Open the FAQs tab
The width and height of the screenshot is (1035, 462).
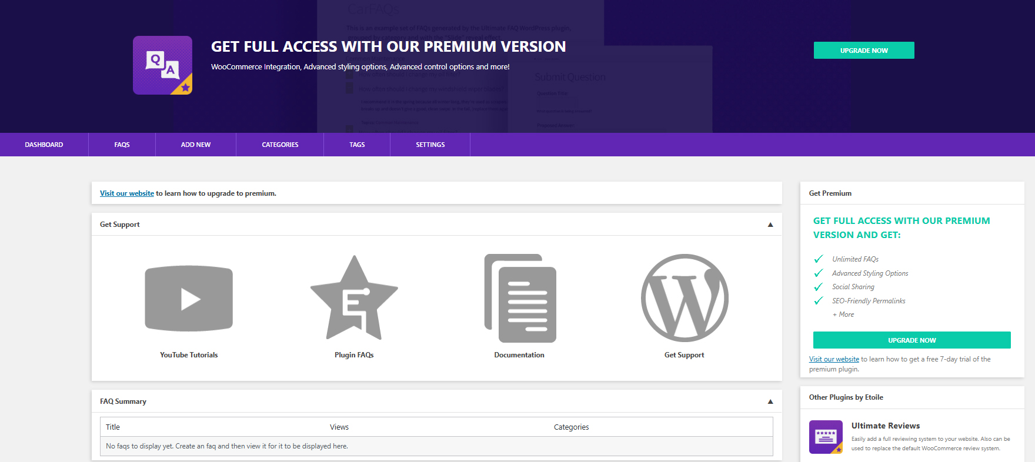pyautogui.click(x=122, y=145)
